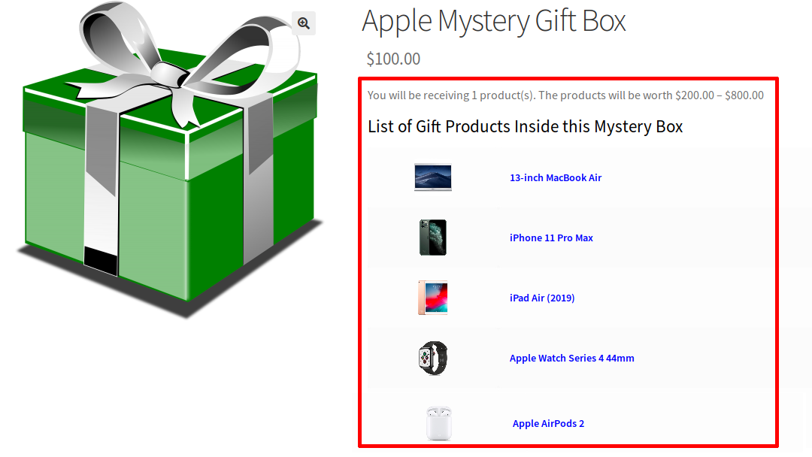Click the green gift box product image
This screenshot has height=457, width=812.
(x=170, y=160)
